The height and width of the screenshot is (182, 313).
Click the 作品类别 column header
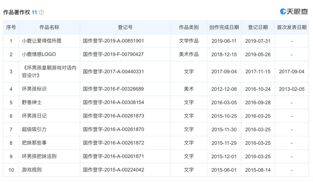point(189,27)
